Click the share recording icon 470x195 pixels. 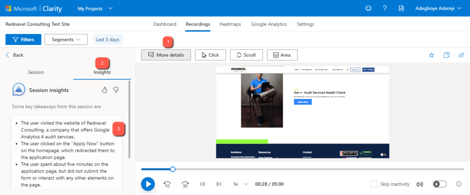461,55
